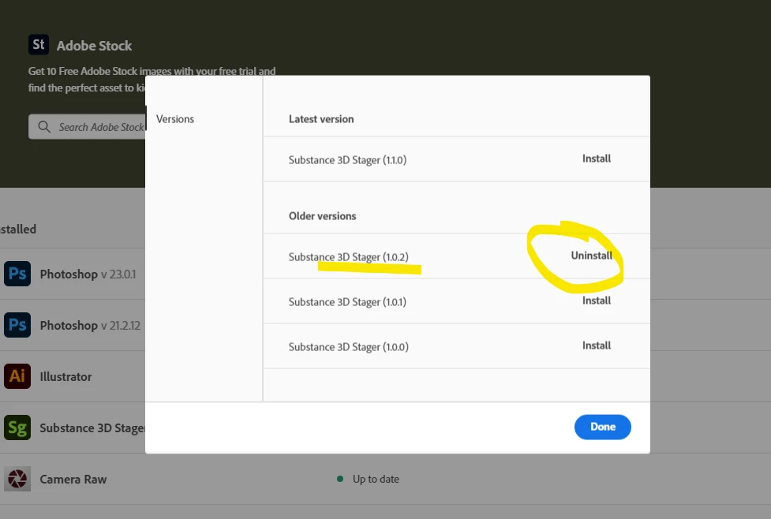Focus the Search Adobe Stock field
The height and width of the screenshot is (519, 771).
[x=87, y=127]
